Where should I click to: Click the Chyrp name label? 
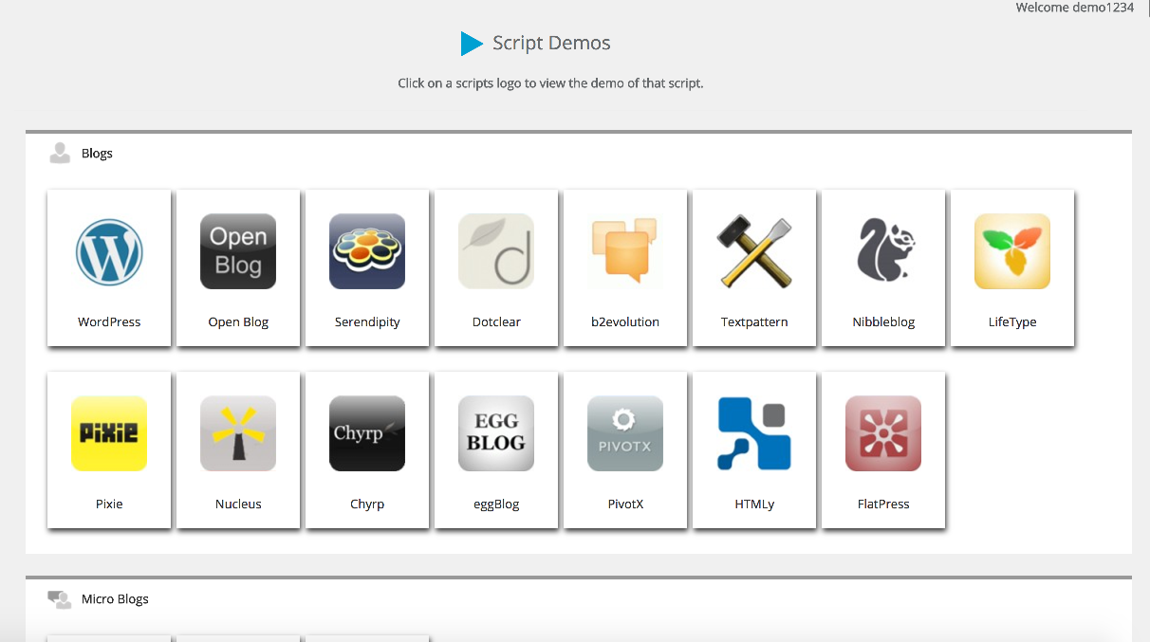pyautogui.click(x=367, y=504)
